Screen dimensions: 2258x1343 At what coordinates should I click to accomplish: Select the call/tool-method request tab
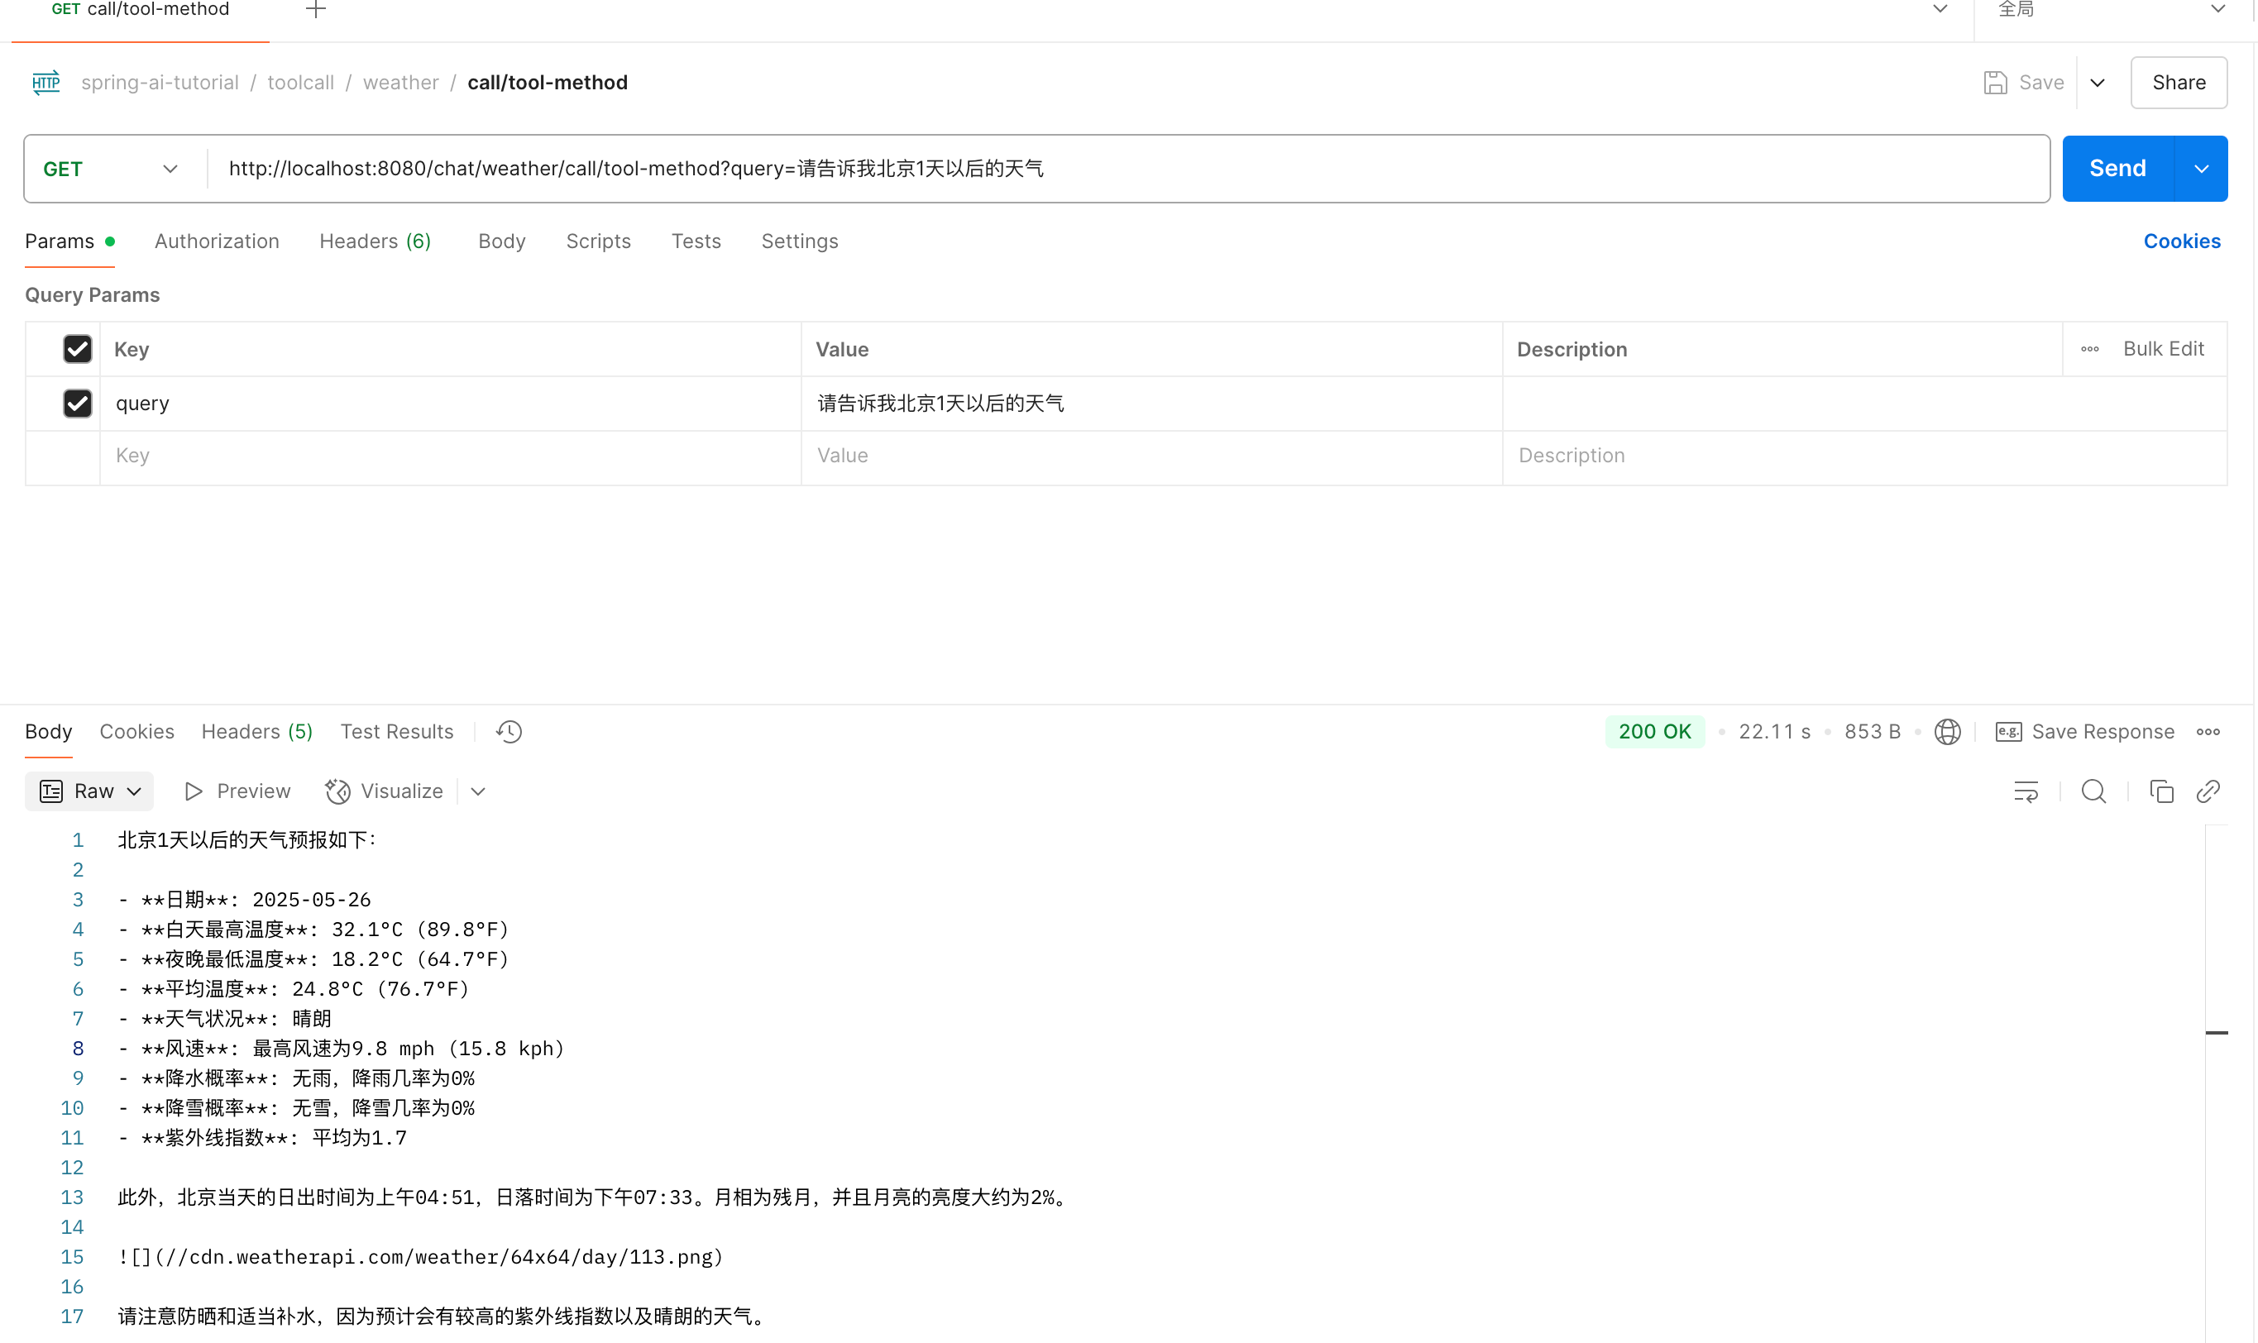tap(141, 10)
